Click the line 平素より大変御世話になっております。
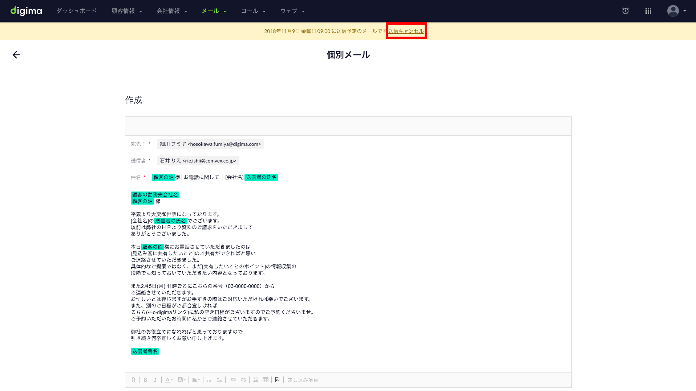This screenshot has width=696, height=391. pos(175,214)
